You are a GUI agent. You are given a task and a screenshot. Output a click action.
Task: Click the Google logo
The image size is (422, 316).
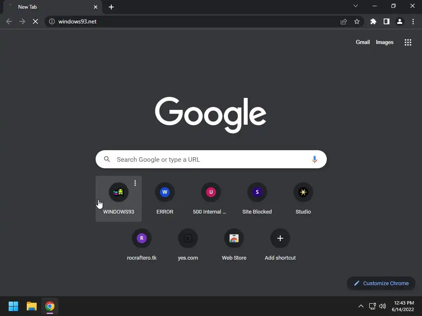(x=211, y=115)
